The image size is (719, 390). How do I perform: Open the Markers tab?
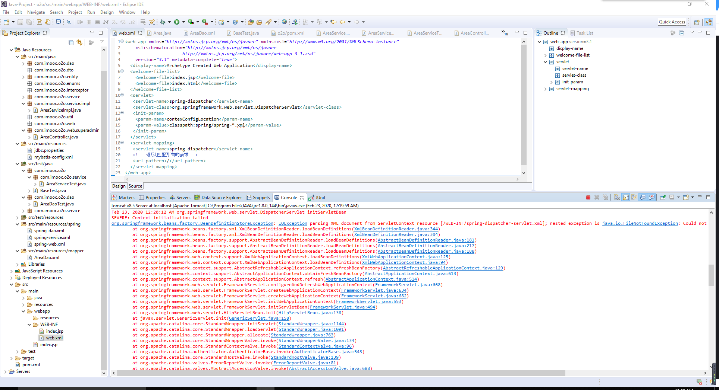click(123, 198)
